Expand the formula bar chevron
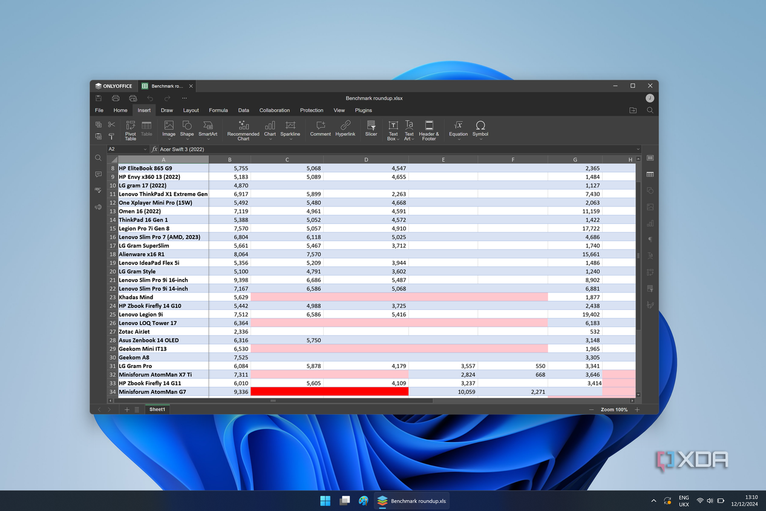Image resolution: width=766 pixels, height=511 pixels. coord(638,149)
